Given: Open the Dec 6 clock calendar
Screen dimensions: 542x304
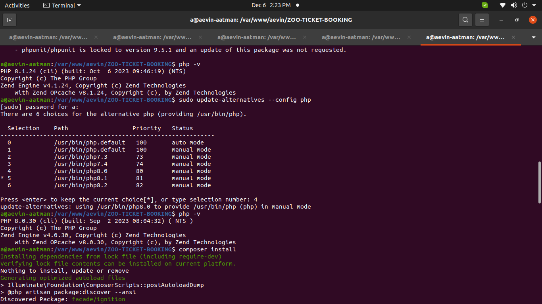Looking at the screenshot, I should 271,5.
